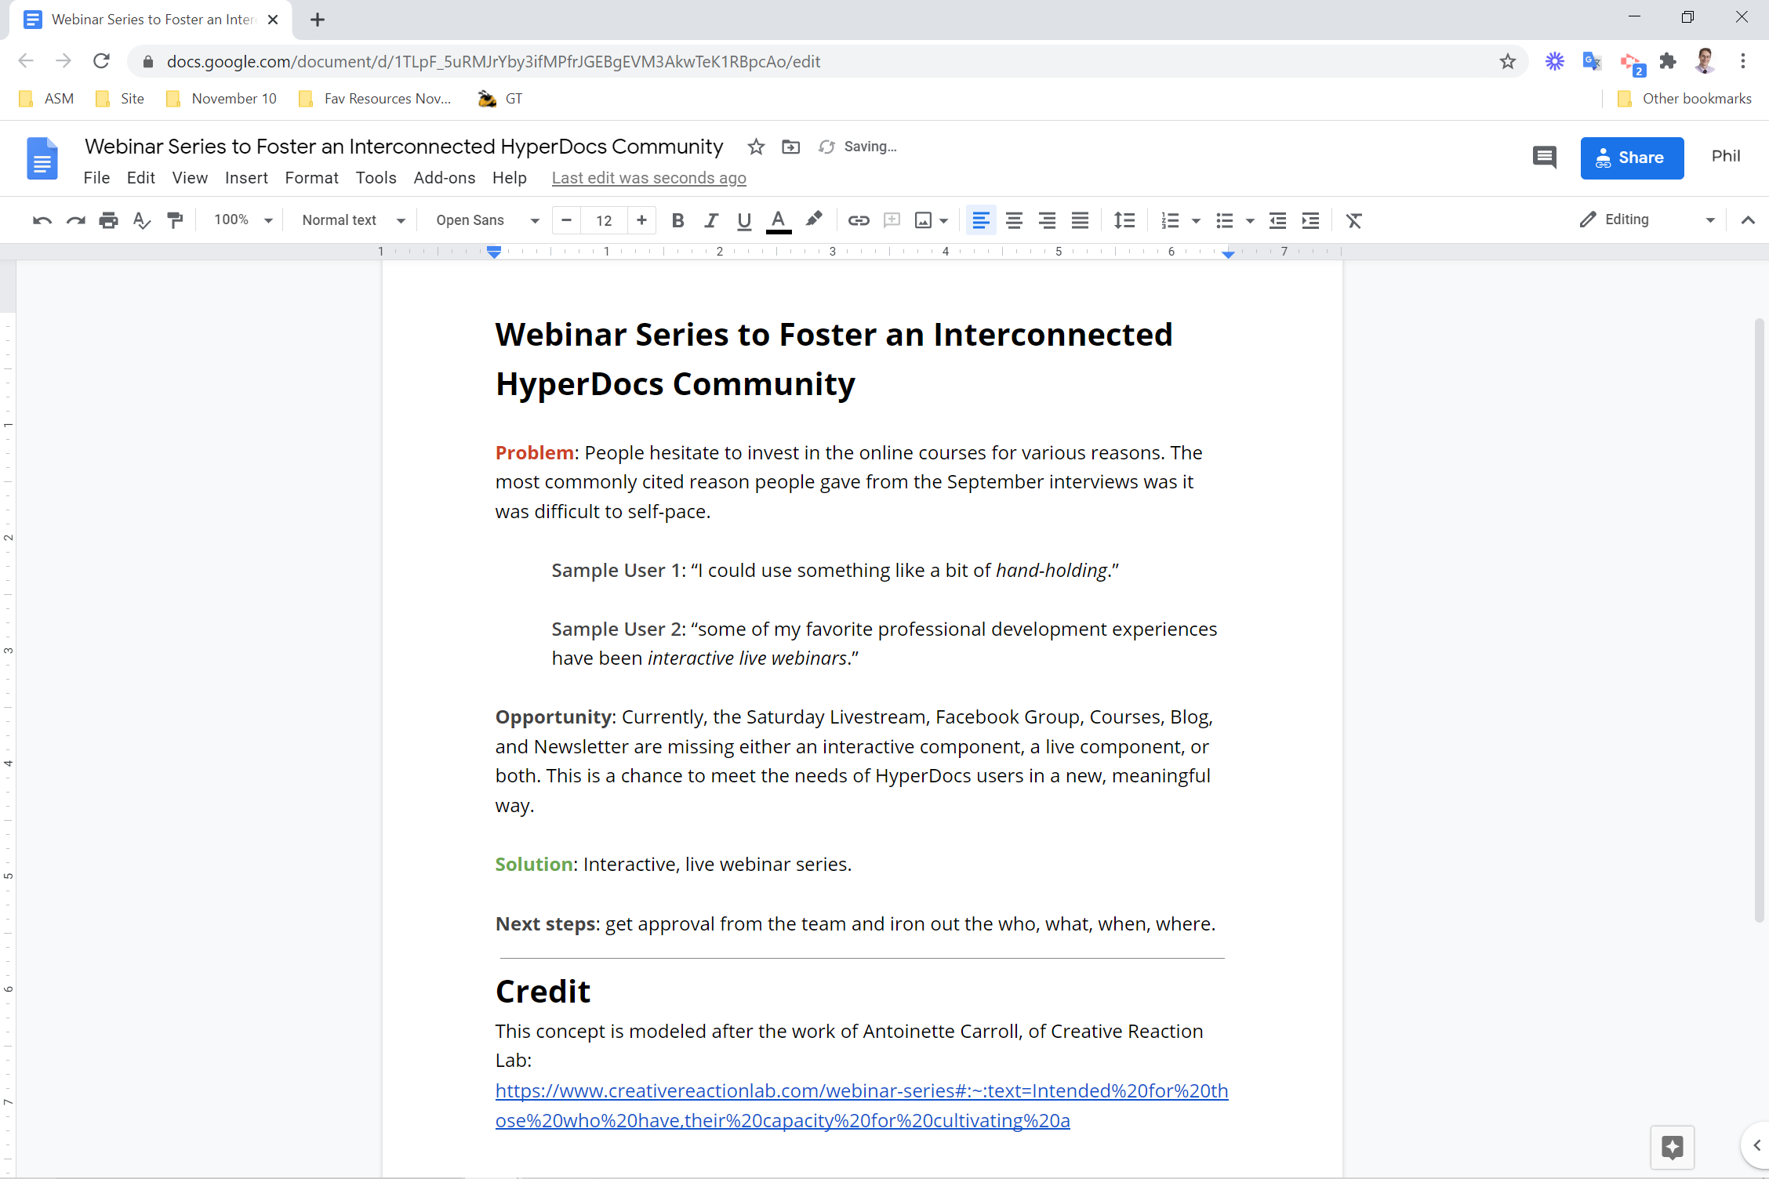Open the Format menu
Screen dimensions: 1769x1179
pyautogui.click(x=311, y=178)
